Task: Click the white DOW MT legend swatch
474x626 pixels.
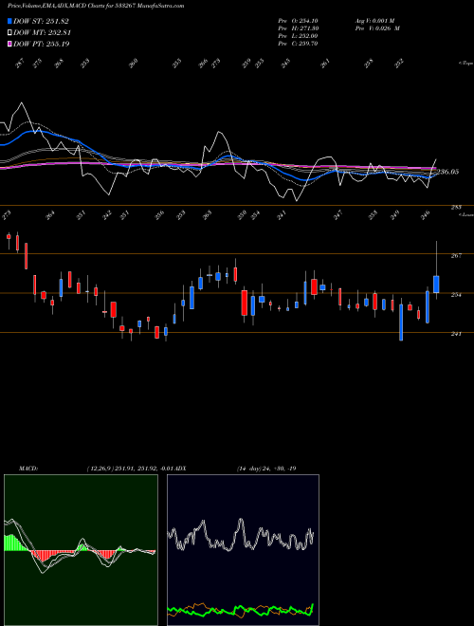Action: click(x=9, y=32)
